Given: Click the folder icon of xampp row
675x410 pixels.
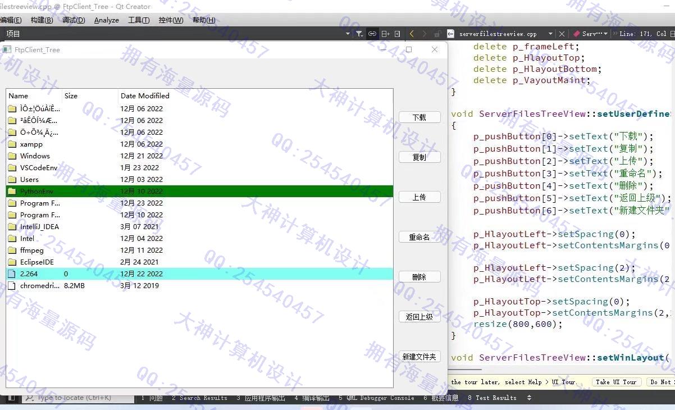Looking at the screenshot, I should point(12,144).
